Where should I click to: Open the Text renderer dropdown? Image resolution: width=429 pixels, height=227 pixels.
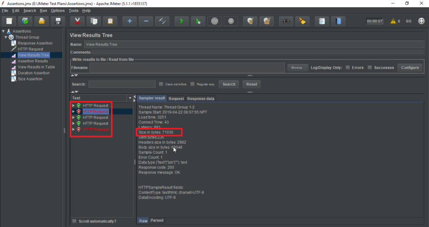pyautogui.click(x=130, y=98)
